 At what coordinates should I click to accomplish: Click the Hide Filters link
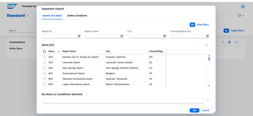pos(203,25)
